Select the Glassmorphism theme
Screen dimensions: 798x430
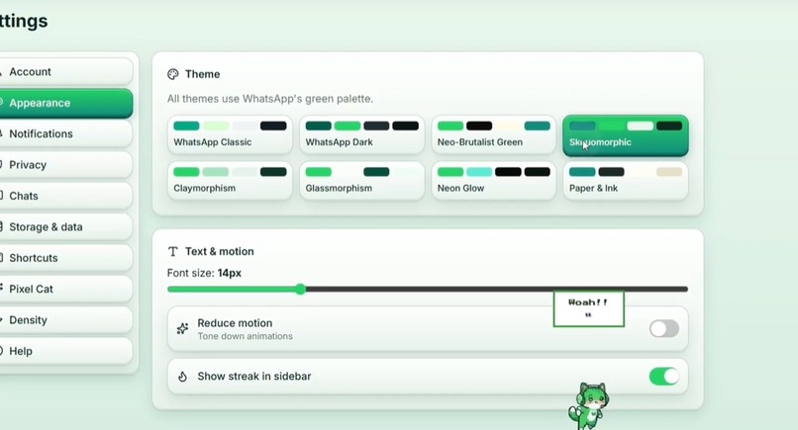tap(361, 181)
